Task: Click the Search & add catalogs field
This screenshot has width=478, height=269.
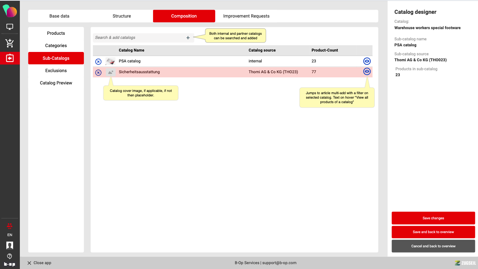Action: 138,38
